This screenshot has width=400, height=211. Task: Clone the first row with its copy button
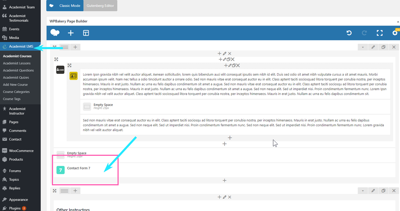point(383,47)
